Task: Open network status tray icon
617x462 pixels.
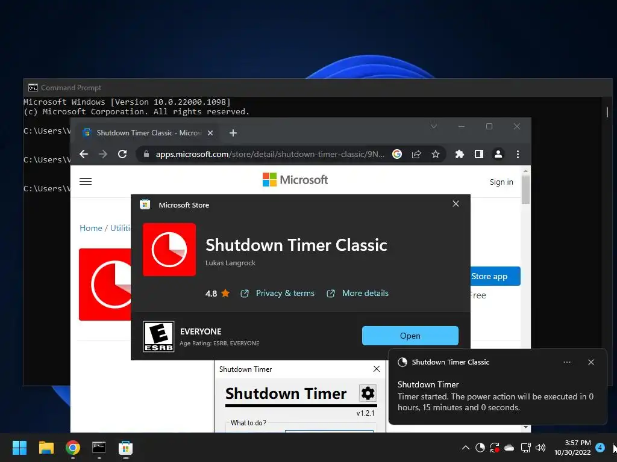Action: coord(525,448)
